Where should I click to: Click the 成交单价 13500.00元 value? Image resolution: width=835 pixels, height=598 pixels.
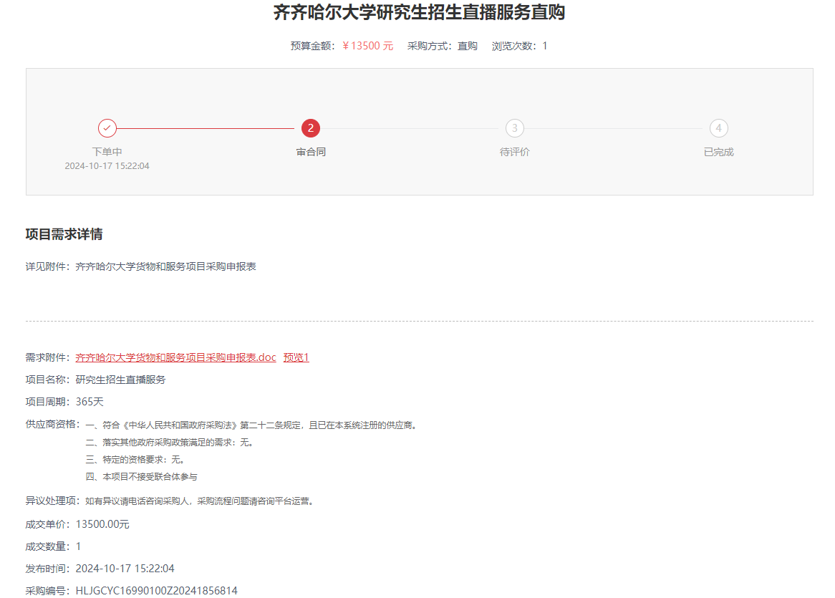[102, 524]
